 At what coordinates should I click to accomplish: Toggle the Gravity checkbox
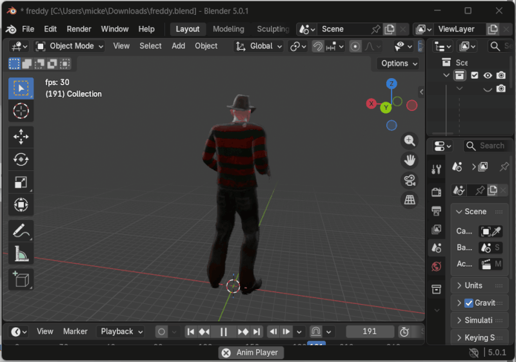tap(469, 303)
